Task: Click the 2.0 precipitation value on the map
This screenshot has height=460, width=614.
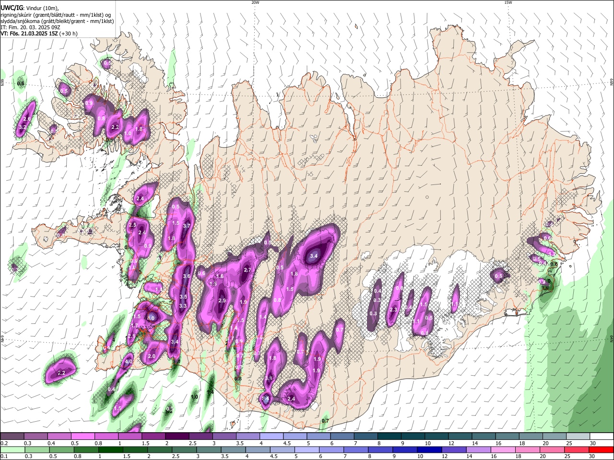Action: [152, 356]
